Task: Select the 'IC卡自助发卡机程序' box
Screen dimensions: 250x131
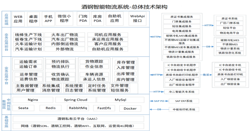Action: [x=182, y=65]
